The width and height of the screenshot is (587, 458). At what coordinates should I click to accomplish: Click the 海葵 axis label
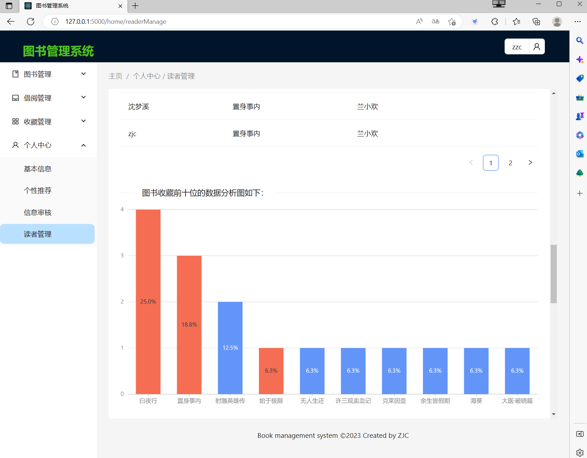476,401
